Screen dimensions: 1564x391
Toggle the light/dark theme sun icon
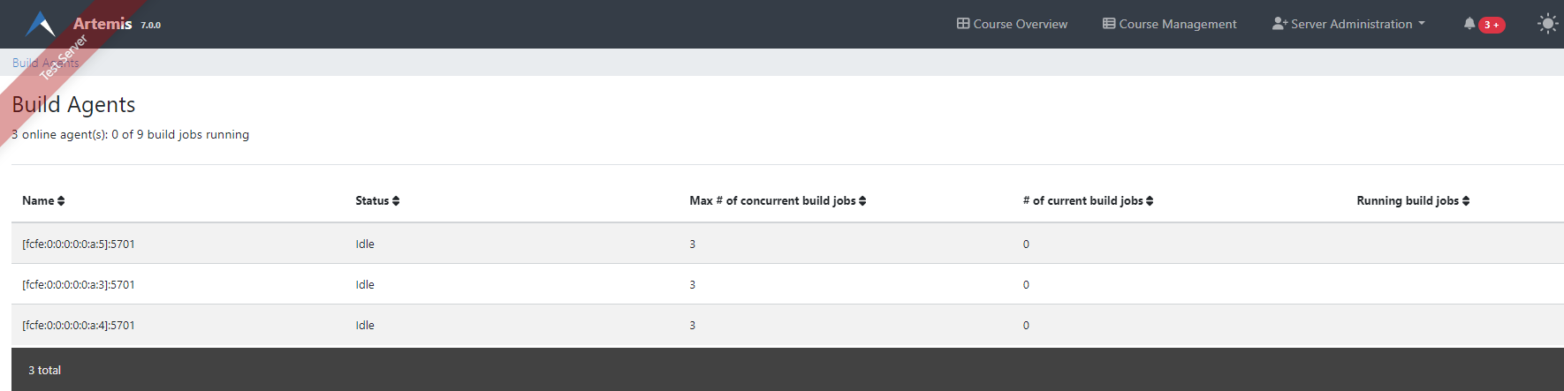tap(1547, 24)
